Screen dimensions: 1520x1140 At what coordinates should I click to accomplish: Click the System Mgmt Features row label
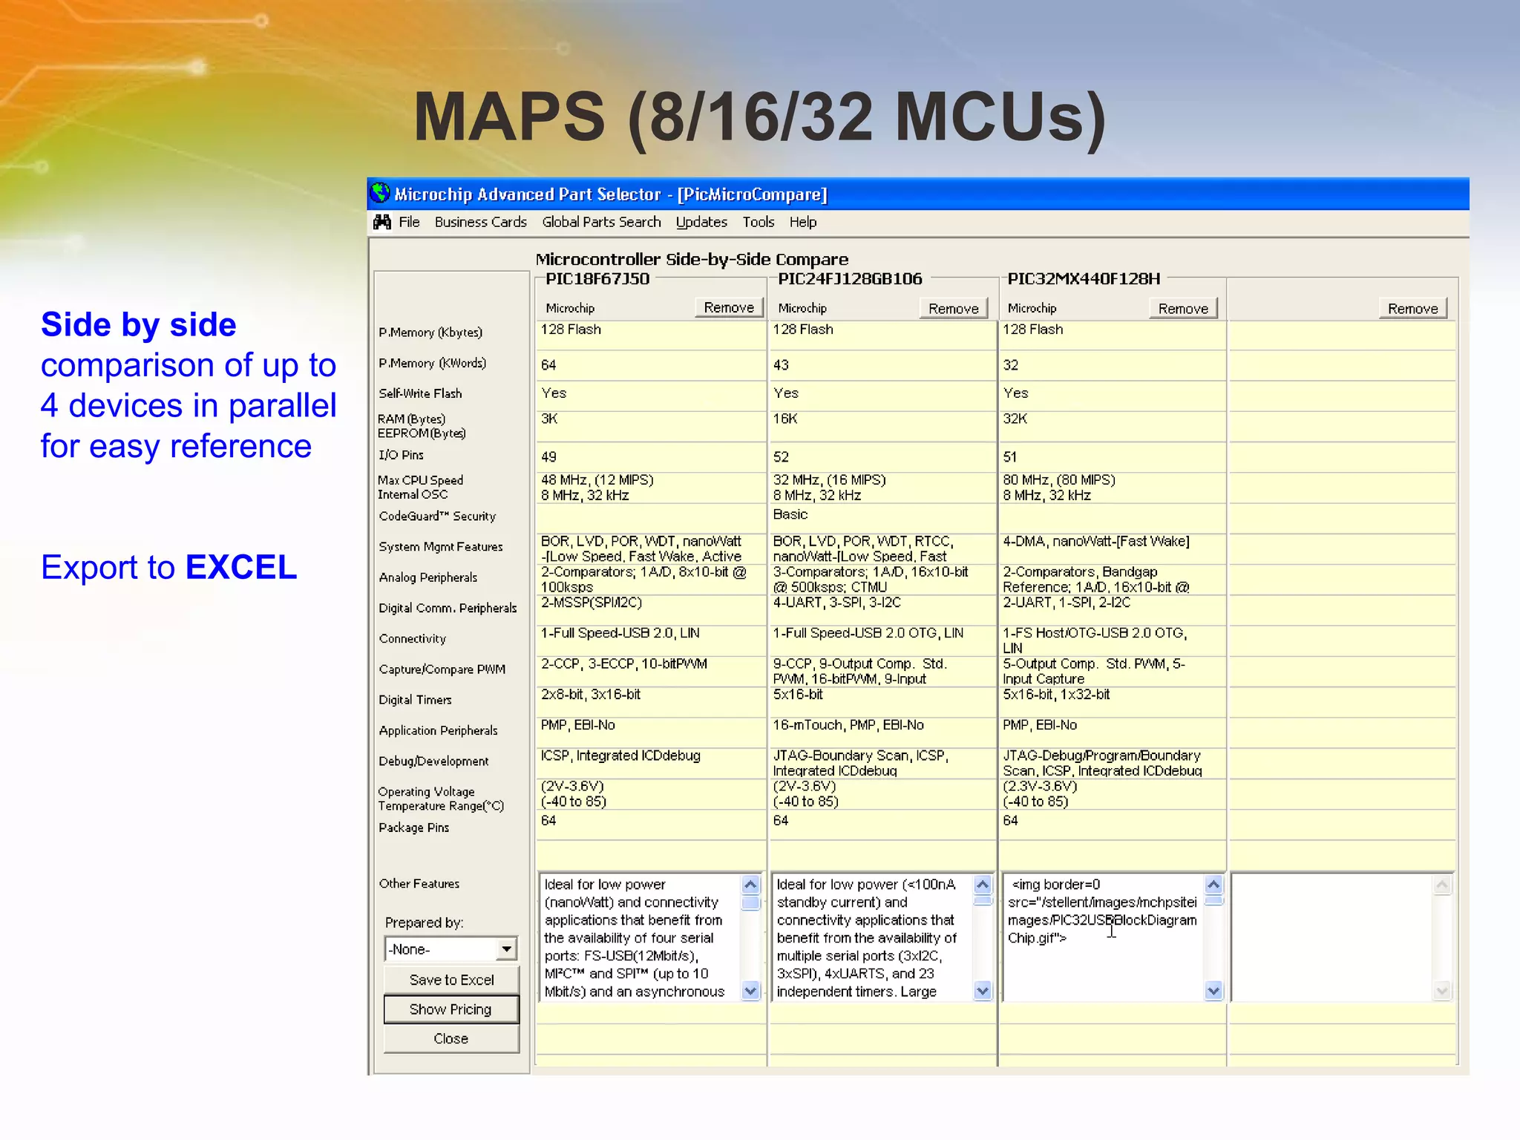[x=440, y=546]
